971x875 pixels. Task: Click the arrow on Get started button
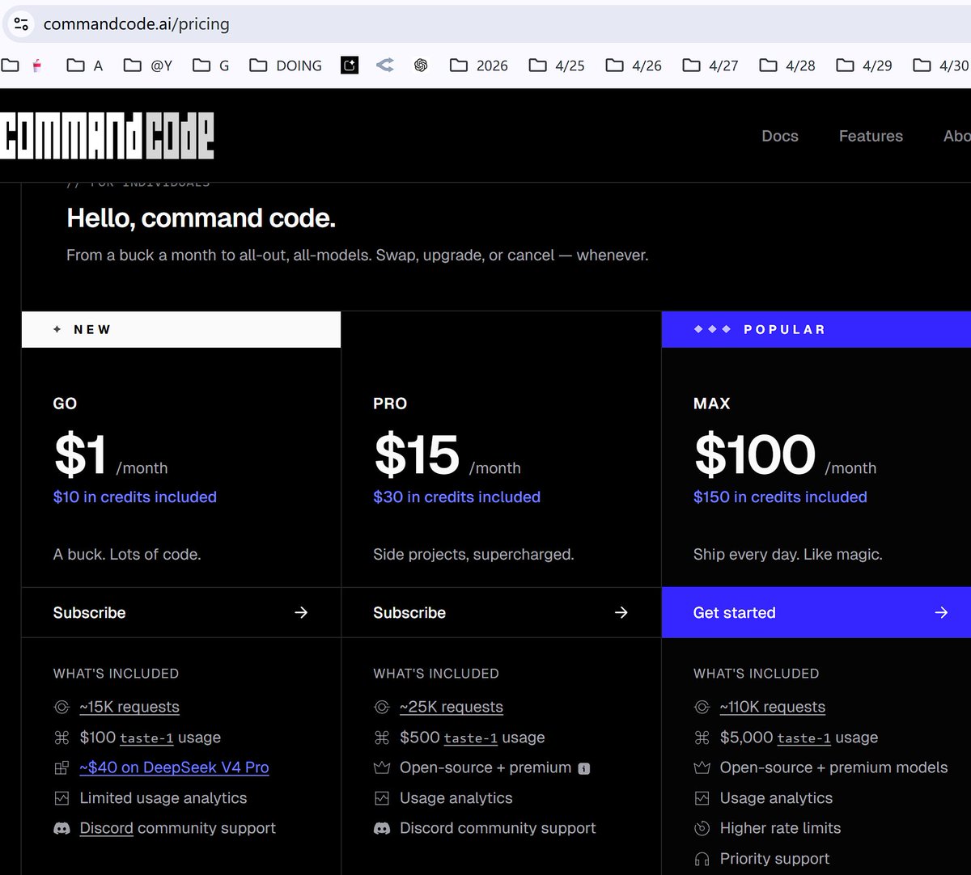941,613
